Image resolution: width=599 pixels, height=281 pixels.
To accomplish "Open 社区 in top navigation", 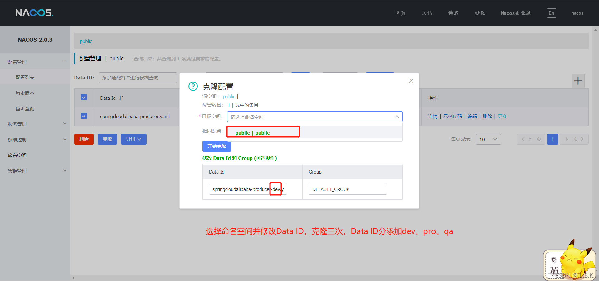I will [480, 13].
